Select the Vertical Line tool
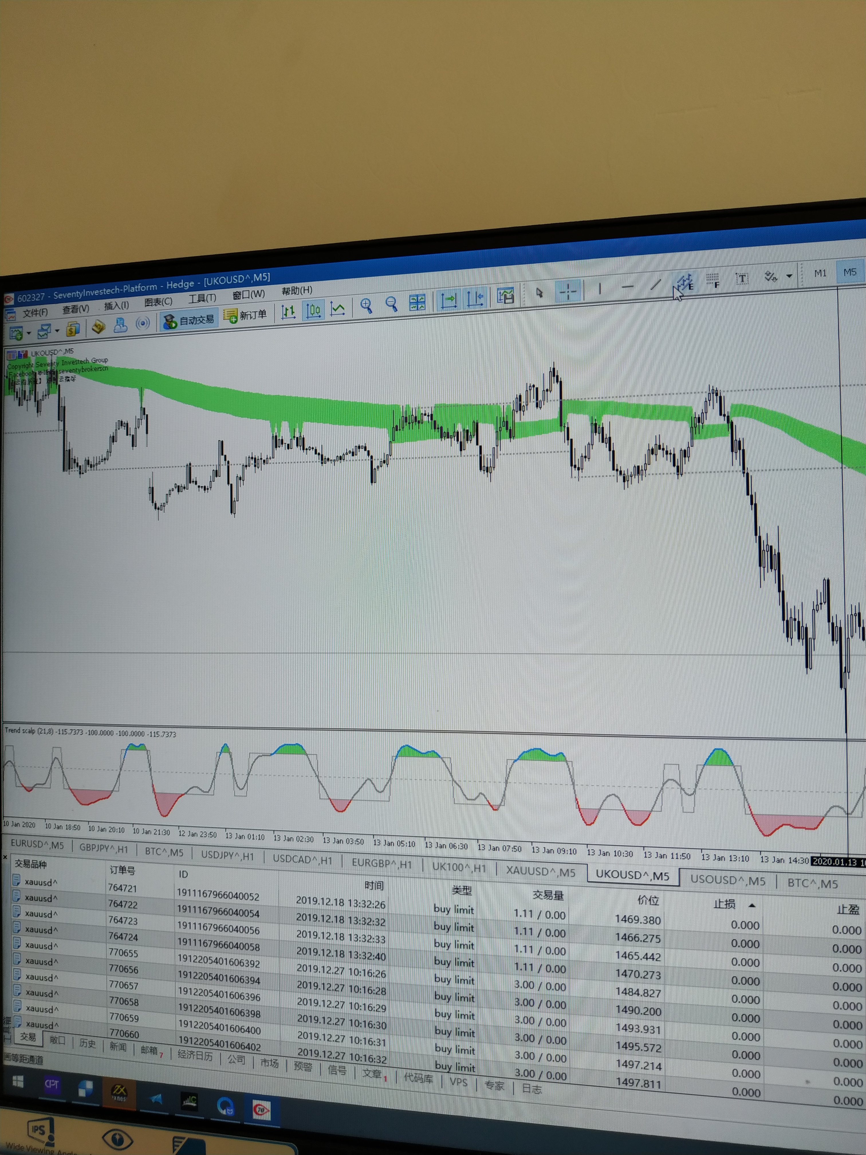Screen dimensions: 866x1155 pos(600,288)
